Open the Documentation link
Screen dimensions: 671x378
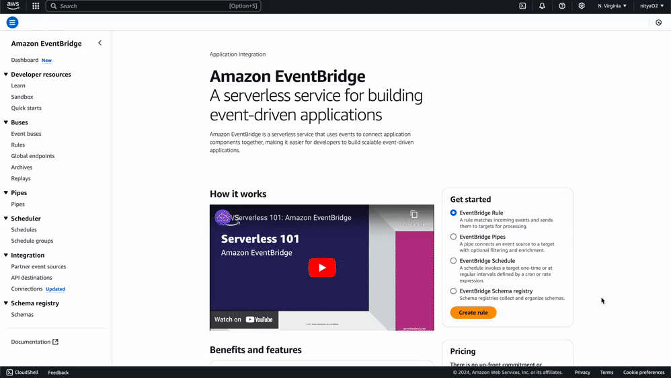[x=31, y=342]
